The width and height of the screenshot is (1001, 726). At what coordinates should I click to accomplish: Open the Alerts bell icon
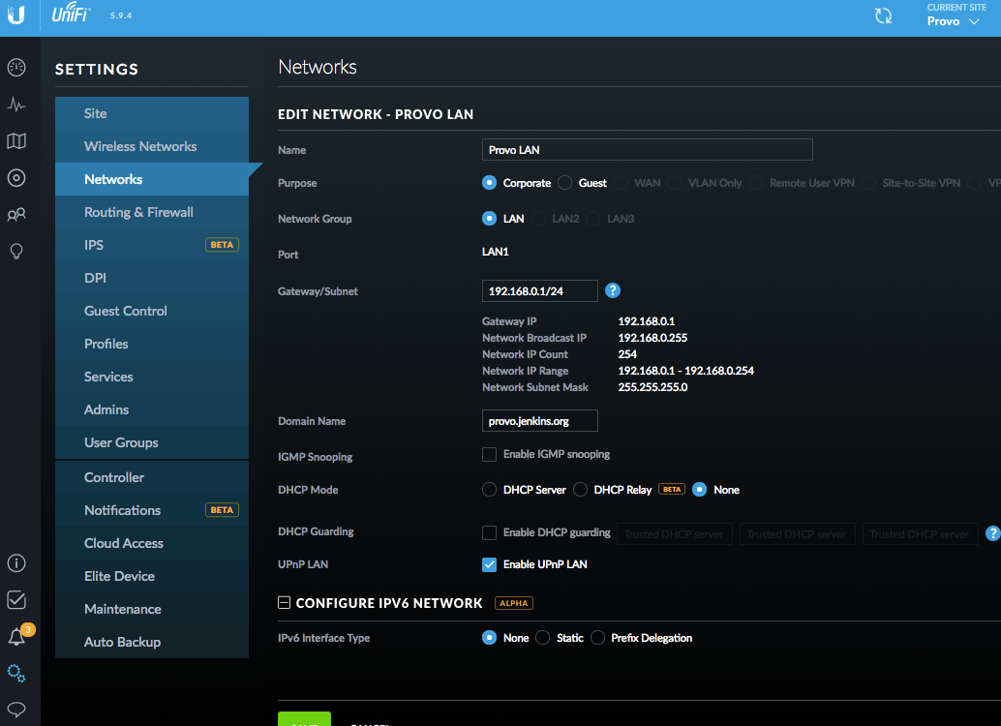tap(16, 637)
